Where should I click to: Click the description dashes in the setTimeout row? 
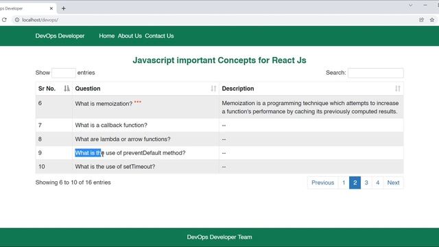tap(224, 167)
